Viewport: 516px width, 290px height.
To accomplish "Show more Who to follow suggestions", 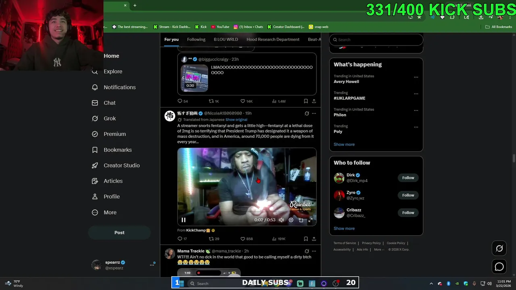I will [344, 228].
